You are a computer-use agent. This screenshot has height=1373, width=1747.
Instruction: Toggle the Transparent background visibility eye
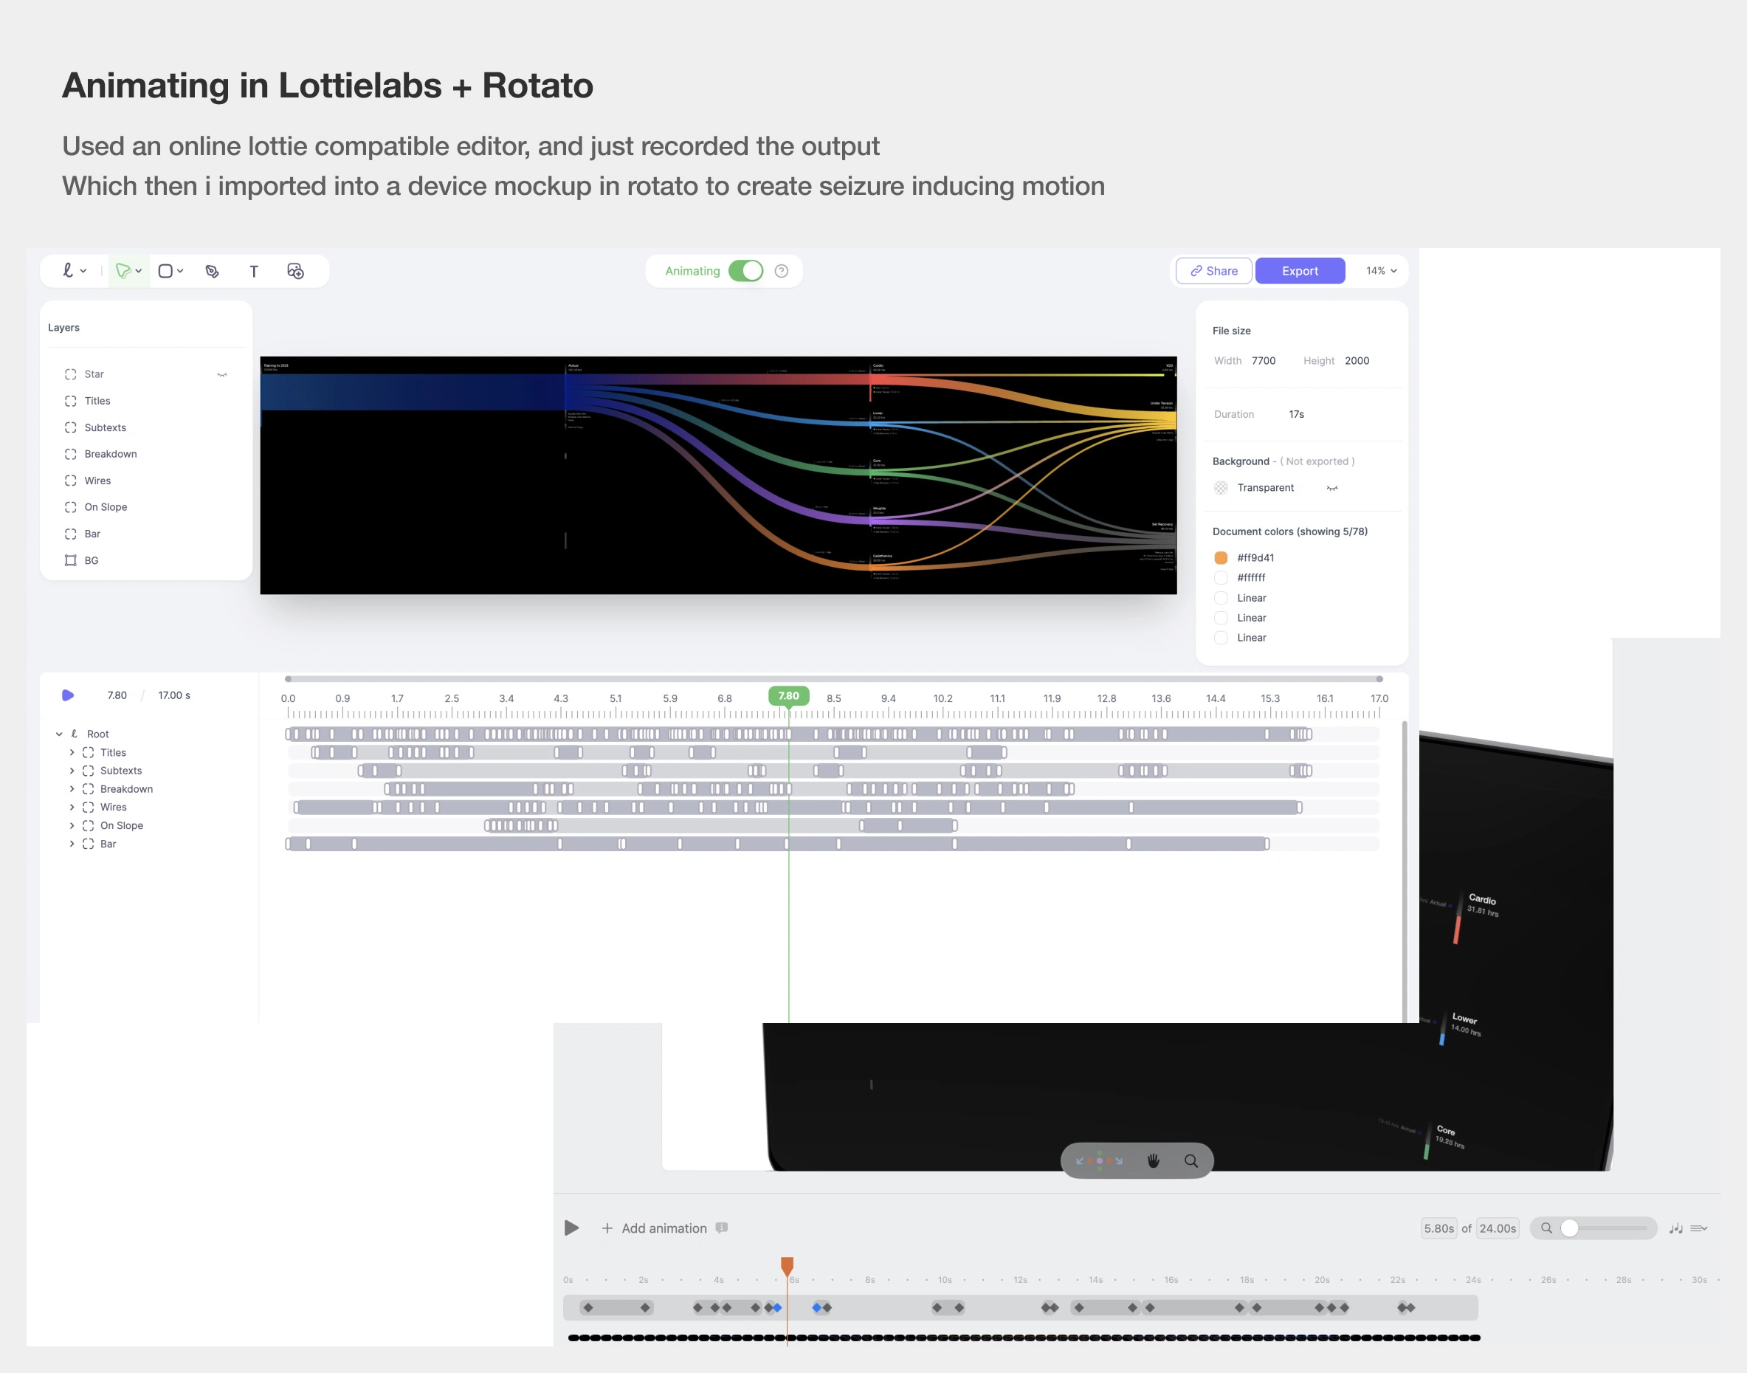click(1332, 488)
